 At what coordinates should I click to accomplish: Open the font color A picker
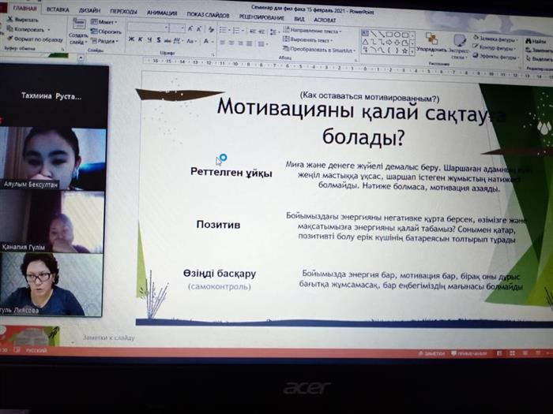click(206, 41)
